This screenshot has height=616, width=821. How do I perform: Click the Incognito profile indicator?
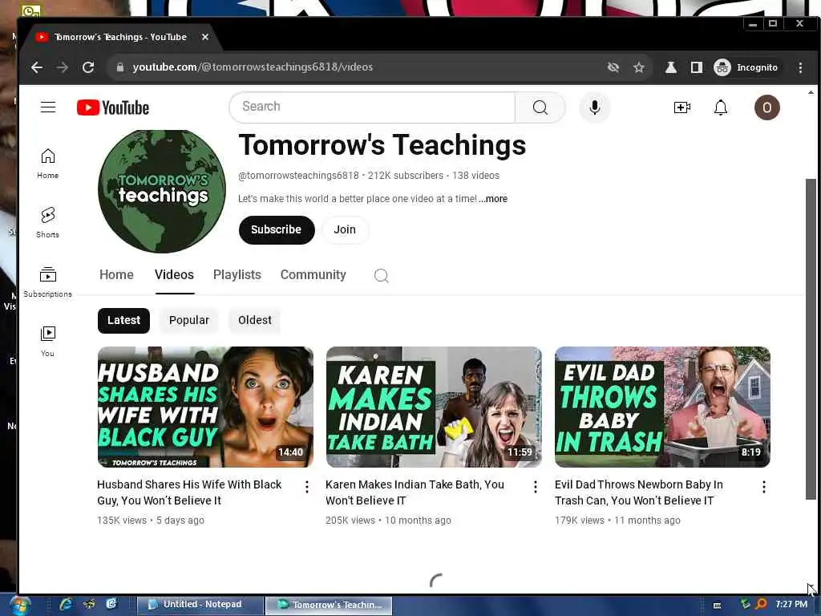746,67
